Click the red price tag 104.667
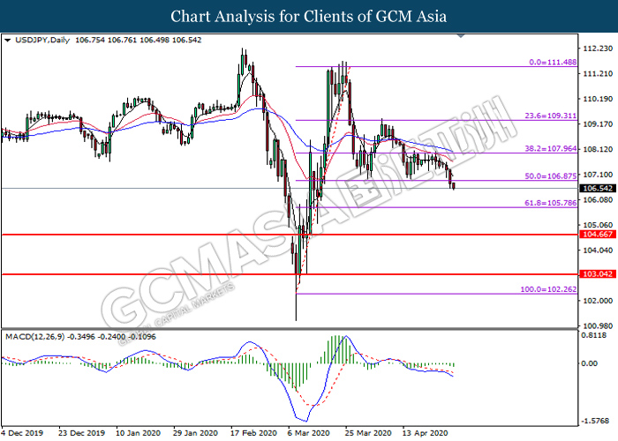Image resolution: width=618 pixels, height=441 pixels. (x=598, y=235)
